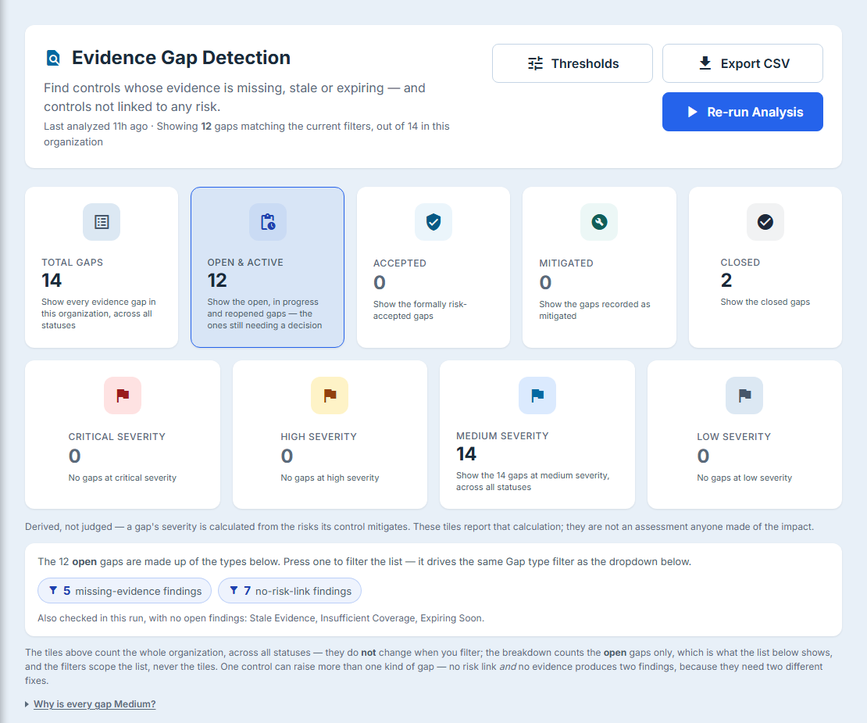The height and width of the screenshot is (723, 867).
Task: Click the 'The tiles above count' explanation paragraph
Action: point(429,667)
